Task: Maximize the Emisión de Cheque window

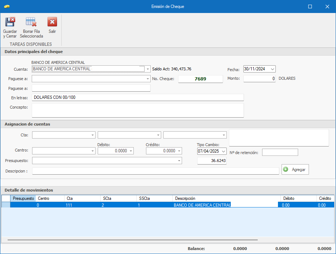Action: tap(310, 6)
